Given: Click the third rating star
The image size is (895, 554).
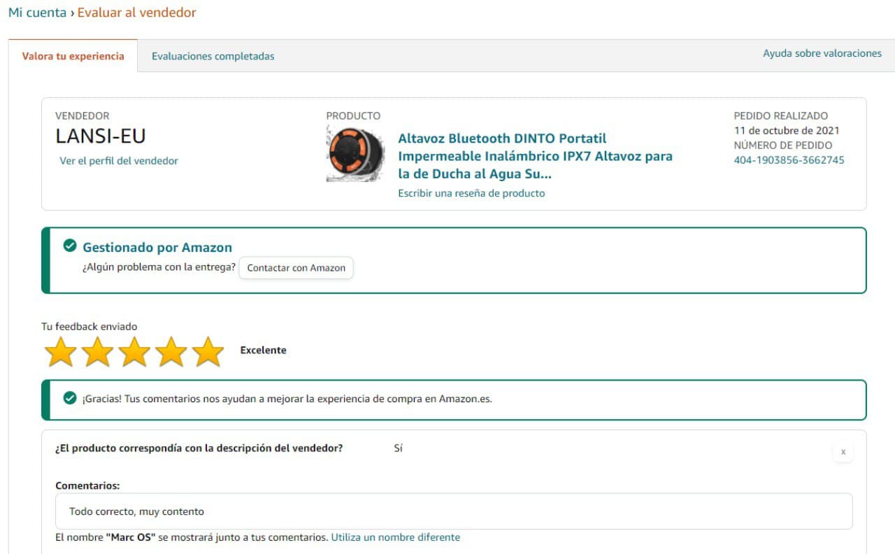Looking at the screenshot, I should 134,351.
